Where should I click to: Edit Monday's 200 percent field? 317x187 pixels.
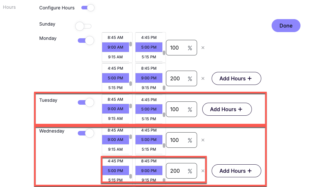[181, 78]
